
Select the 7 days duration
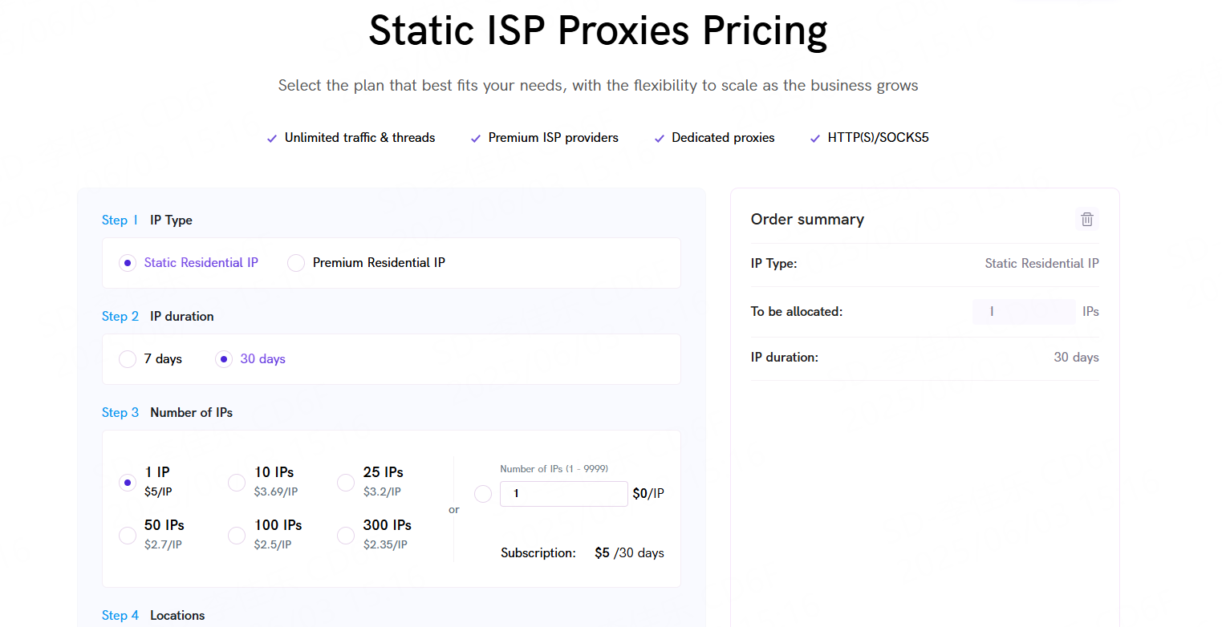tap(128, 359)
